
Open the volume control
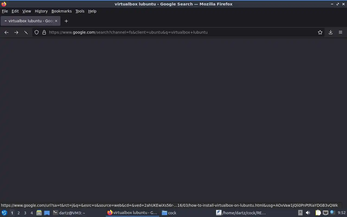(308, 213)
